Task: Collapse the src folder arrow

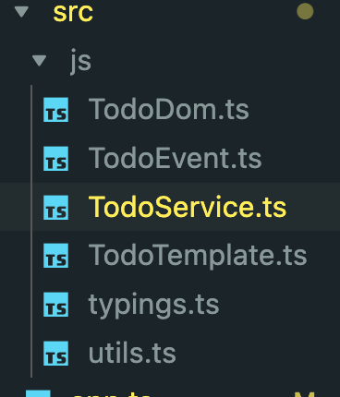Action: pos(21,12)
